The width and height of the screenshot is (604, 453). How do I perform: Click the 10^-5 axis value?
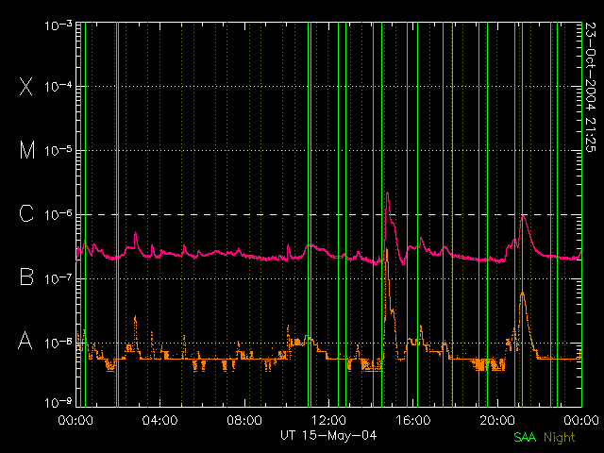click(x=59, y=151)
